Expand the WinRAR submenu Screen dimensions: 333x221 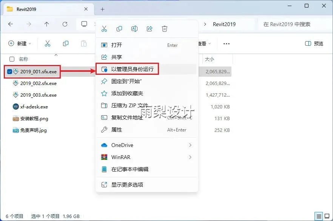[190, 157]
